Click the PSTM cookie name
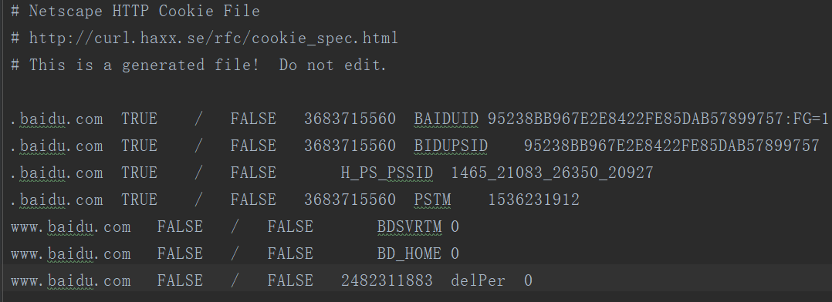832x302 pixels. 432,200
